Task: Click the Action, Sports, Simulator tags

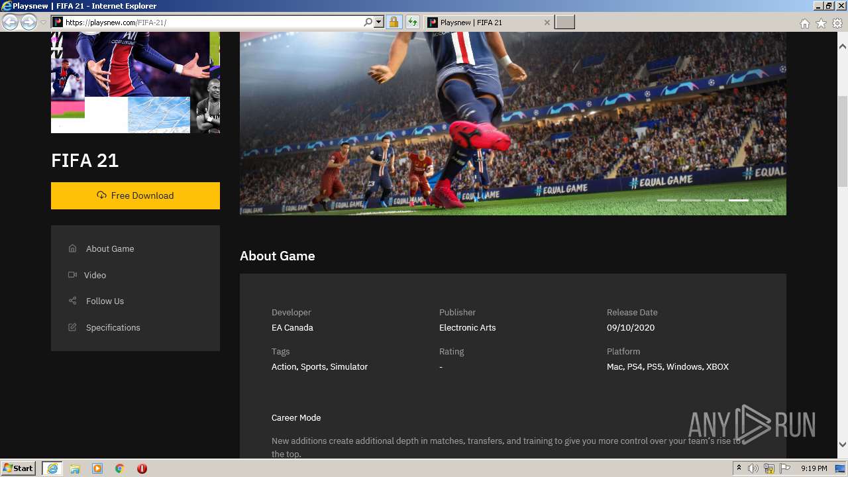Action: 319,366
